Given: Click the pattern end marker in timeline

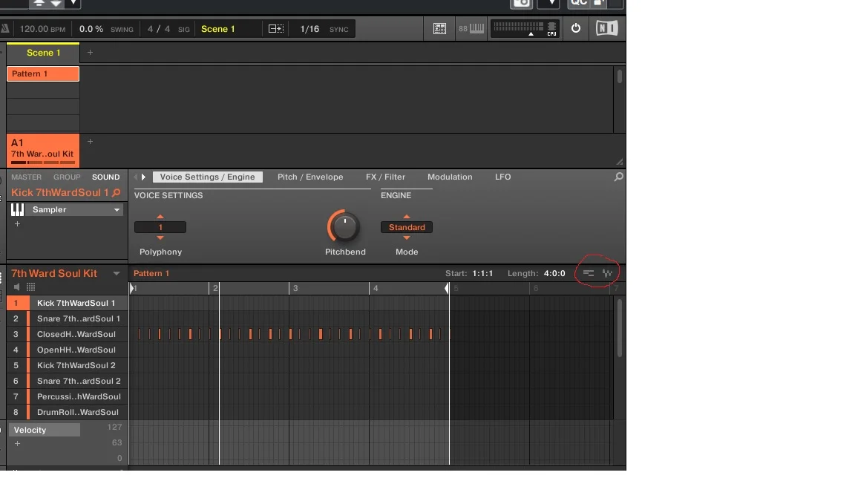Looking at the screenshot, I should [447, 288].
